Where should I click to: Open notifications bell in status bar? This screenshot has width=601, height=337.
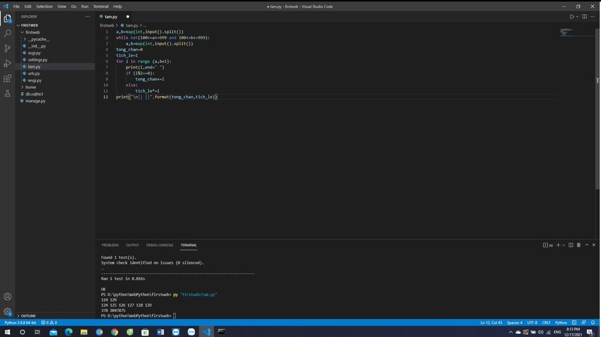[x=593, y=322]
